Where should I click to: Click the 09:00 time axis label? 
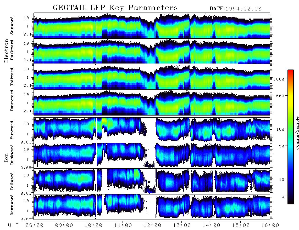(x=64, y=225)
